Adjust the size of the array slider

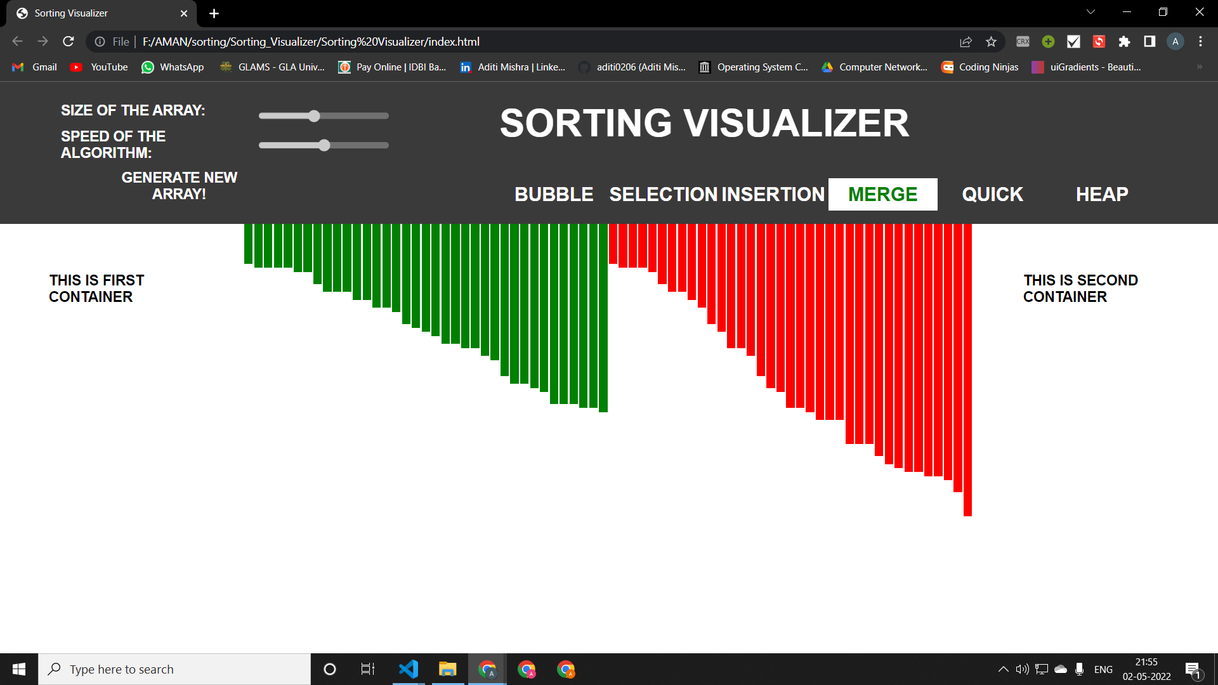314,115
